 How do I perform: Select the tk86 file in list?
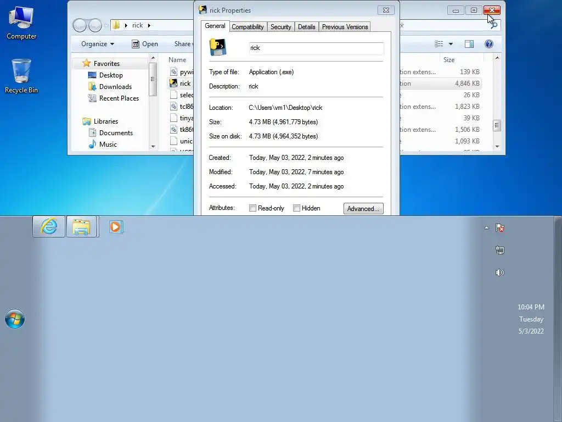click(x=181, y=129)
